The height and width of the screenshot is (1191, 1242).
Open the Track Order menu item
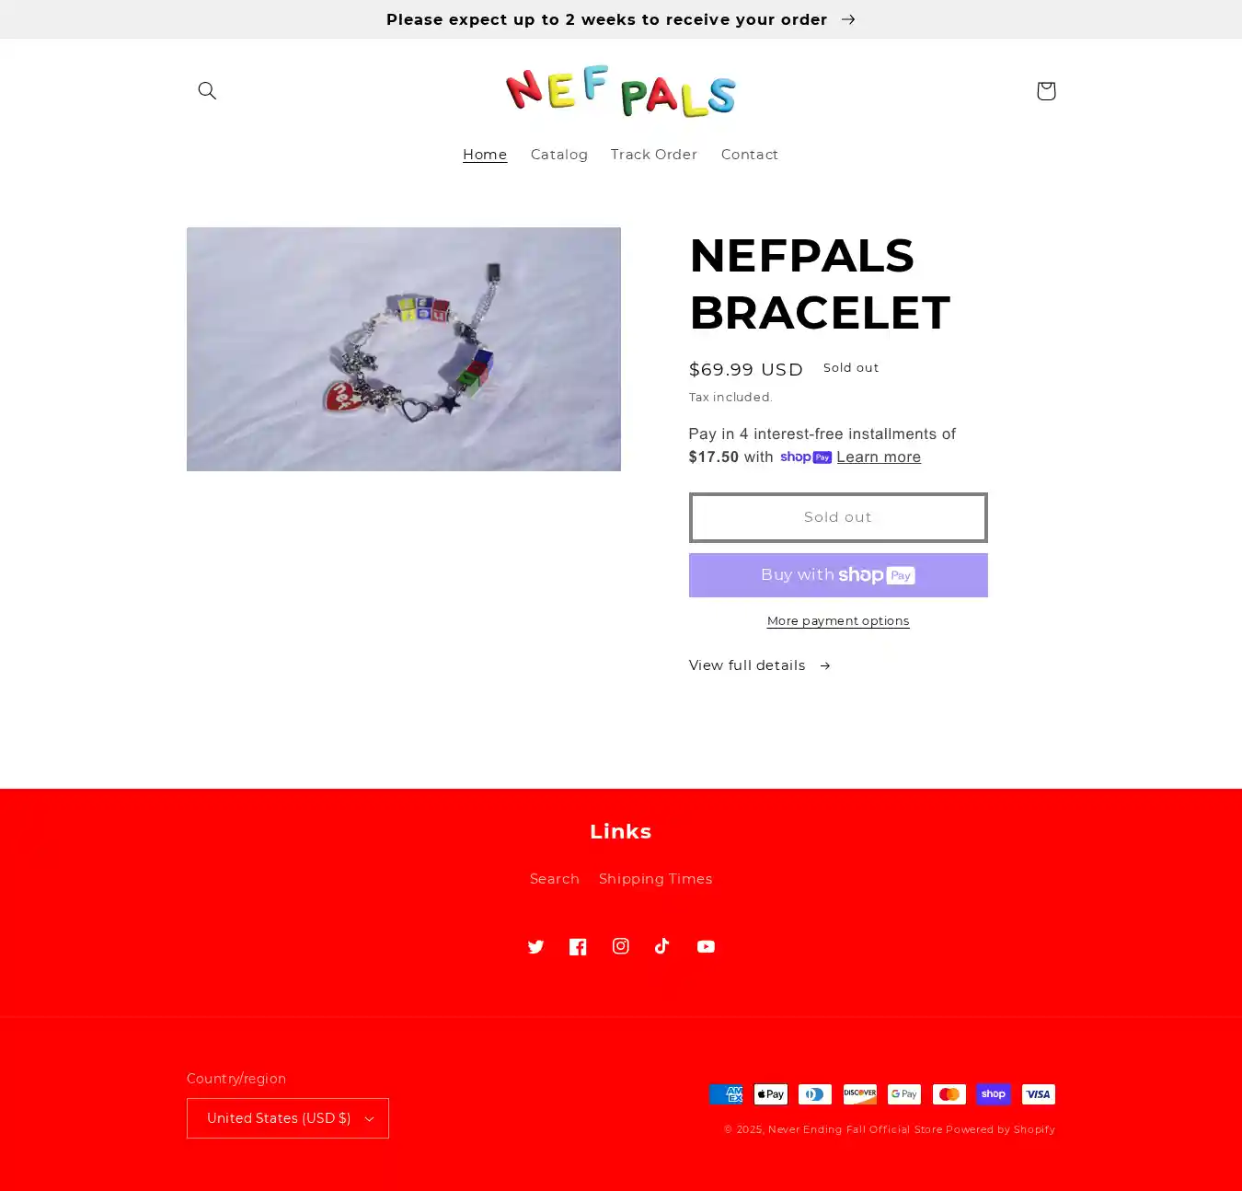click(654, 155)
